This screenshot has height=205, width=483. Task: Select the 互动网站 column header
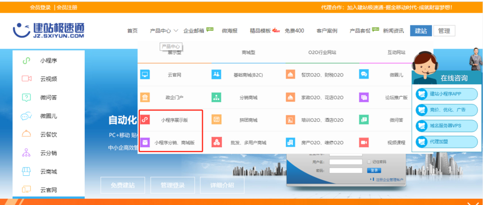[397, 53]
